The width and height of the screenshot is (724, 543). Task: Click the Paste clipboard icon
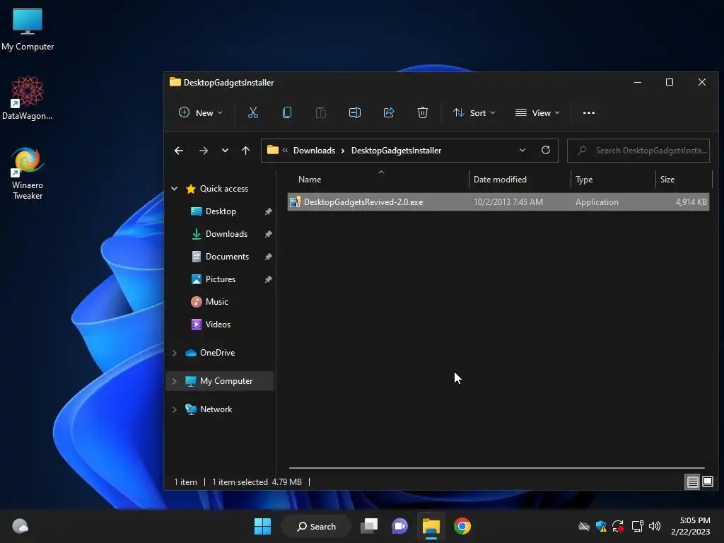(320, 112)
